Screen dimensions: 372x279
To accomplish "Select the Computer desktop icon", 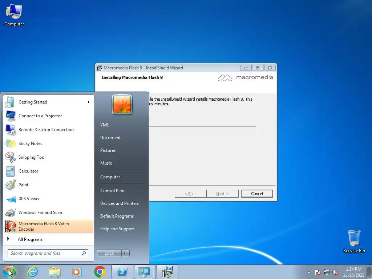I will coord(14,15).
